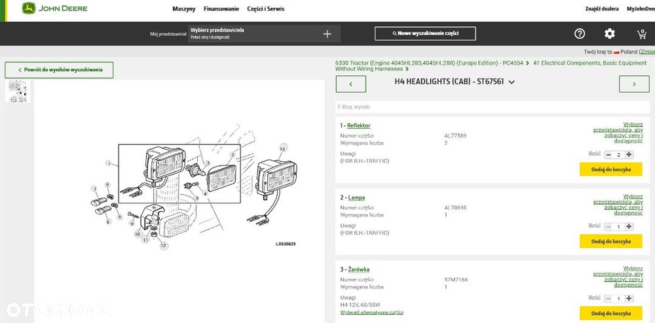This screenshot has width=655, height=323.
Task: Select diagram callout number 12
Action: point(164,246)
